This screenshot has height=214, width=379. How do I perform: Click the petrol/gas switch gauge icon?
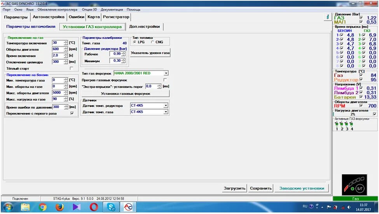355,185
